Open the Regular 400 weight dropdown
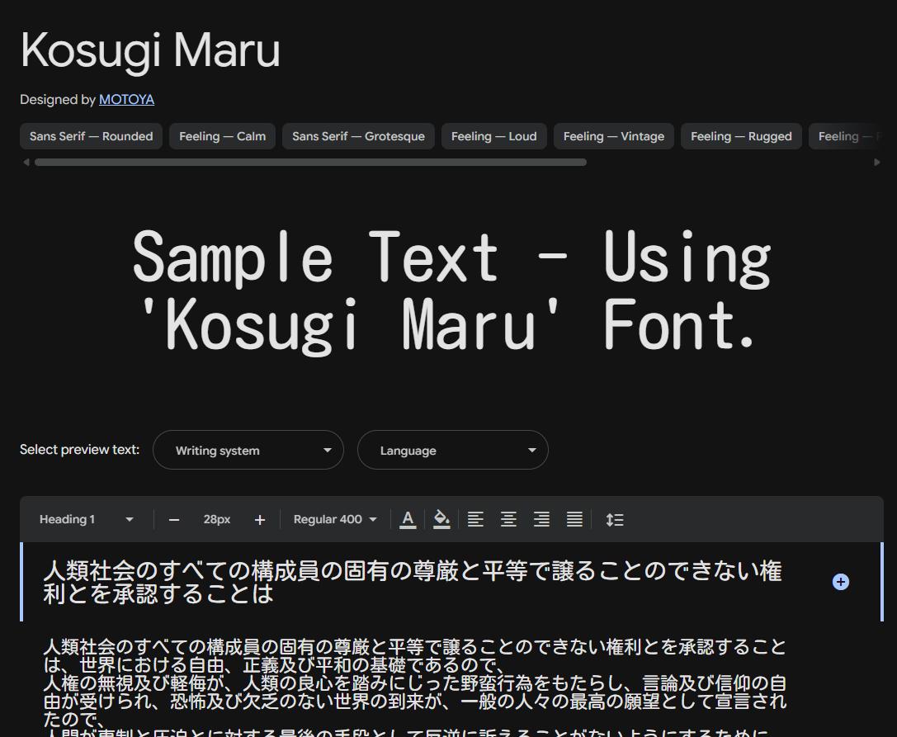The height and width of the screenshot is (737, 897). pyautogui.click(x=335, y=520)
